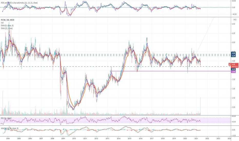Click the 2019 label on the time axis
Viewport: 239px width, 141px height.
point(174,138)
